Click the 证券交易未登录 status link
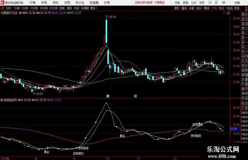The image size is (248, 160). (144, 3)
